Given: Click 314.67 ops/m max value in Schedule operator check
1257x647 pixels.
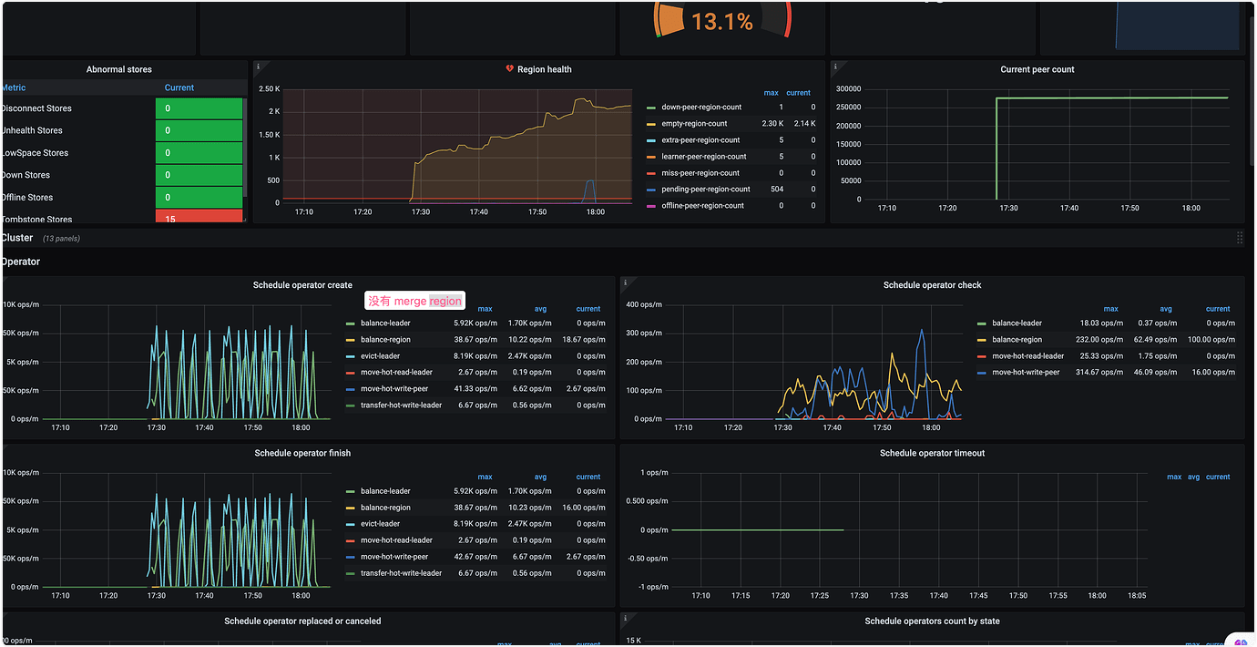Looking at the screenshot, I should (1099, 373).
